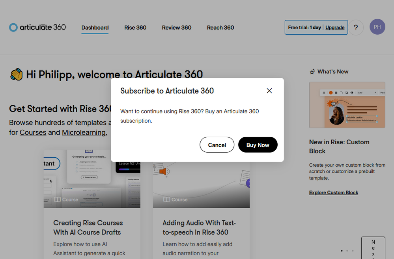Open the Microlearning templates link
The height and width of the screenshot is (259, 394).
(85, 132)
